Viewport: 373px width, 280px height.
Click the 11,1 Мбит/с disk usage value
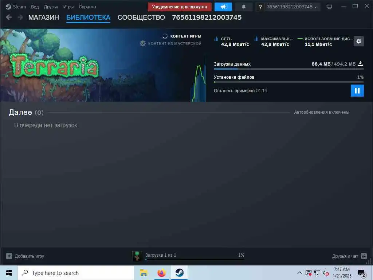click(318, 44)
